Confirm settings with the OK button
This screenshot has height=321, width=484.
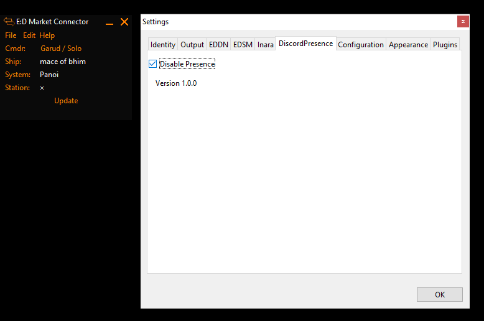[440, 294]
